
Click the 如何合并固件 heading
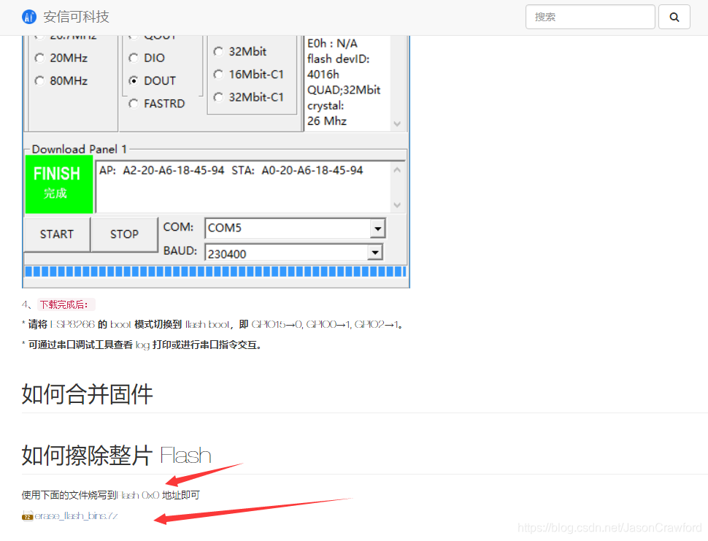coord(87,394)
